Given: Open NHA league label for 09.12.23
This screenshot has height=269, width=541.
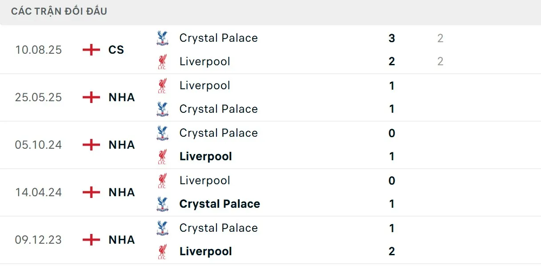Looking at the screenshot, I should 121,240.
